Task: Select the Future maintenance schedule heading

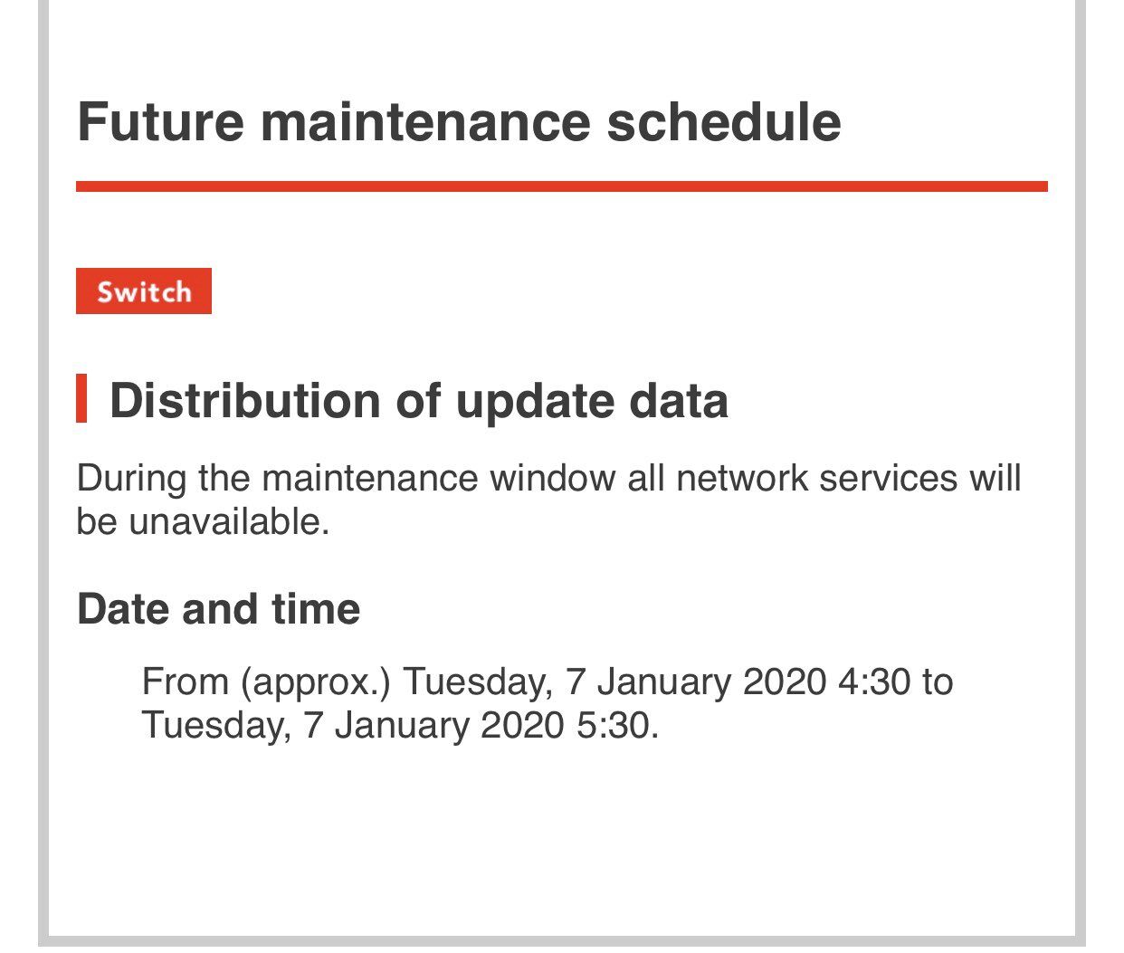Action: [459, 122]
